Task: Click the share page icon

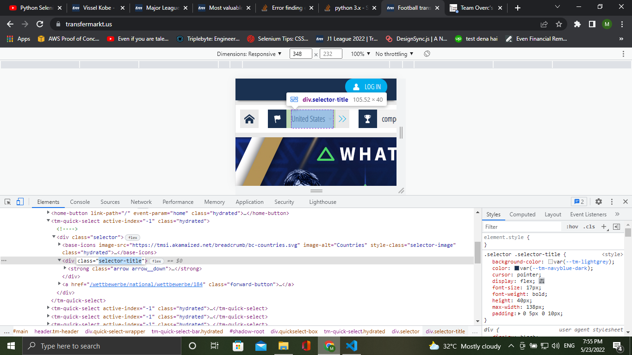Action: 544,24
